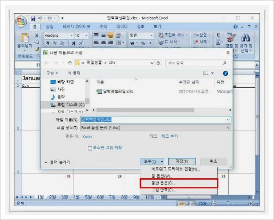This screenshot has height=220, width=274.
Task: Open the 도구(L) dropdown button
Action: pyautogui.click(x=152, y=161)
